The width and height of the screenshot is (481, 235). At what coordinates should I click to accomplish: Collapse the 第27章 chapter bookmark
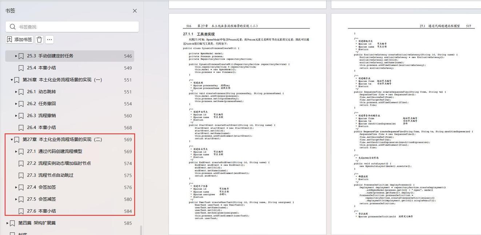pos(12,139)
